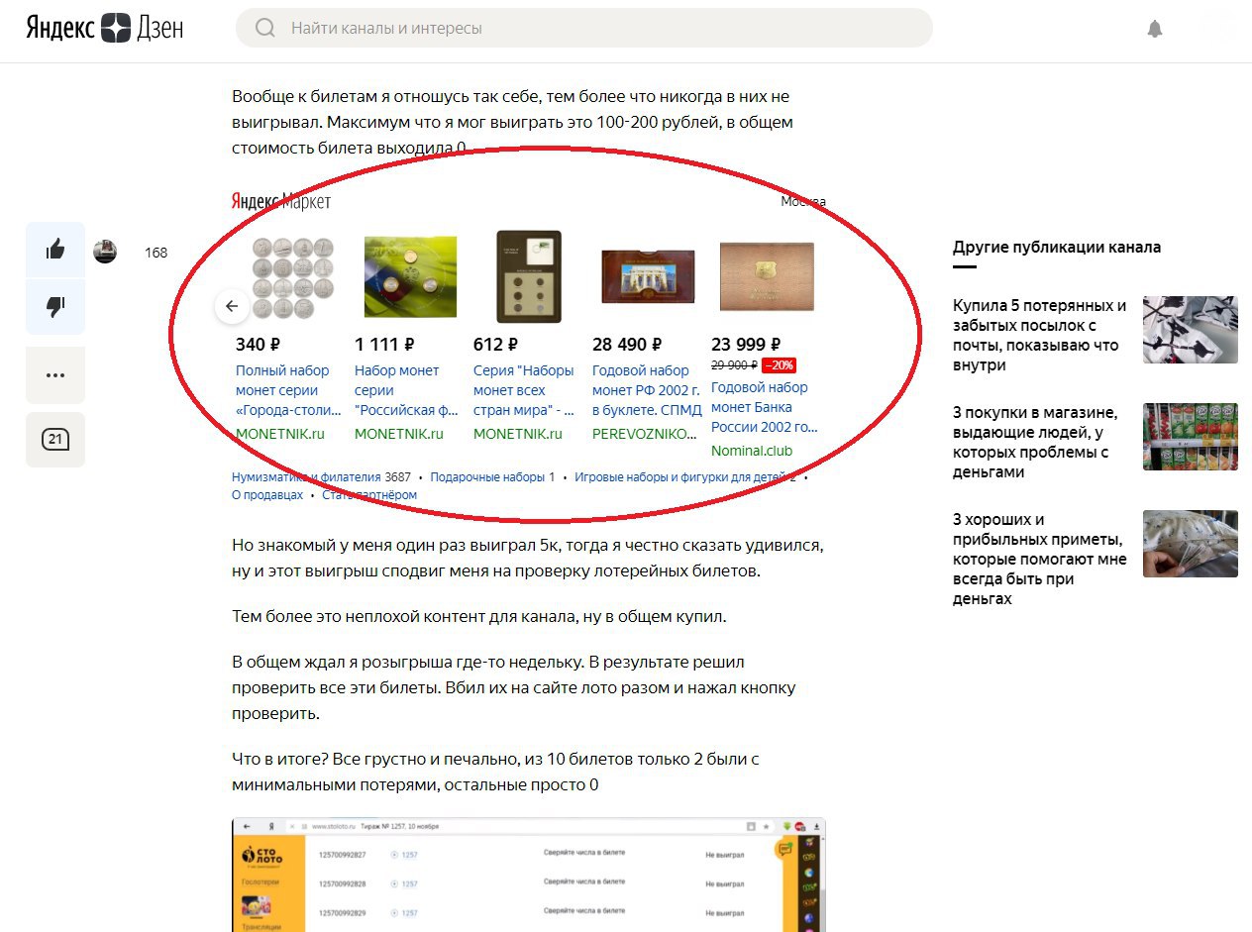Open thumbnail of the money omens article
Screen dimensions: 1252x932
[x=1191, y=543]
